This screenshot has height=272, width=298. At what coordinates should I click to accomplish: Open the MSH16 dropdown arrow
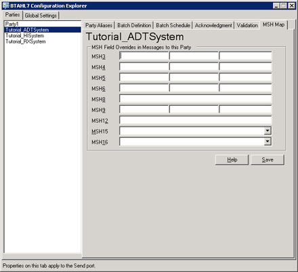tap(268, 142)
